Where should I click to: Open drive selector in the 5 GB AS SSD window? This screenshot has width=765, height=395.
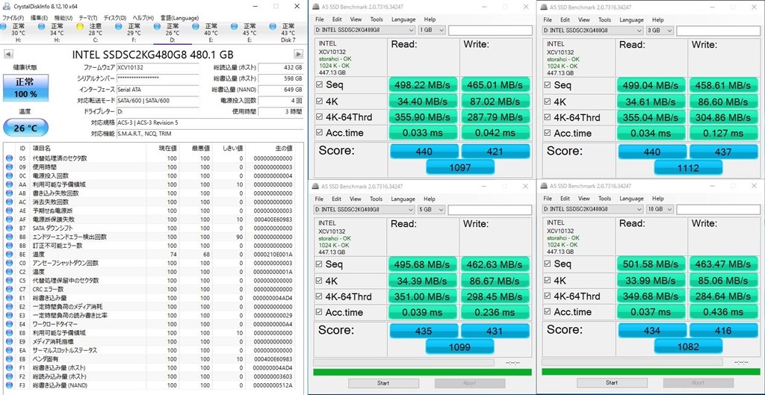(x=365, y=210)
